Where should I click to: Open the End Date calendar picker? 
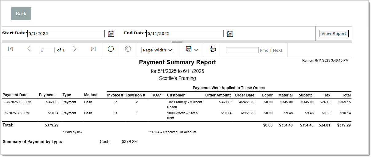coord(230,34)
